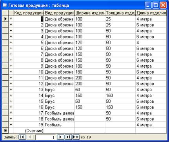The height and width of the screenshot is (142, 169).
Task: Click the table icon in title bar
Action: (5, 5)
